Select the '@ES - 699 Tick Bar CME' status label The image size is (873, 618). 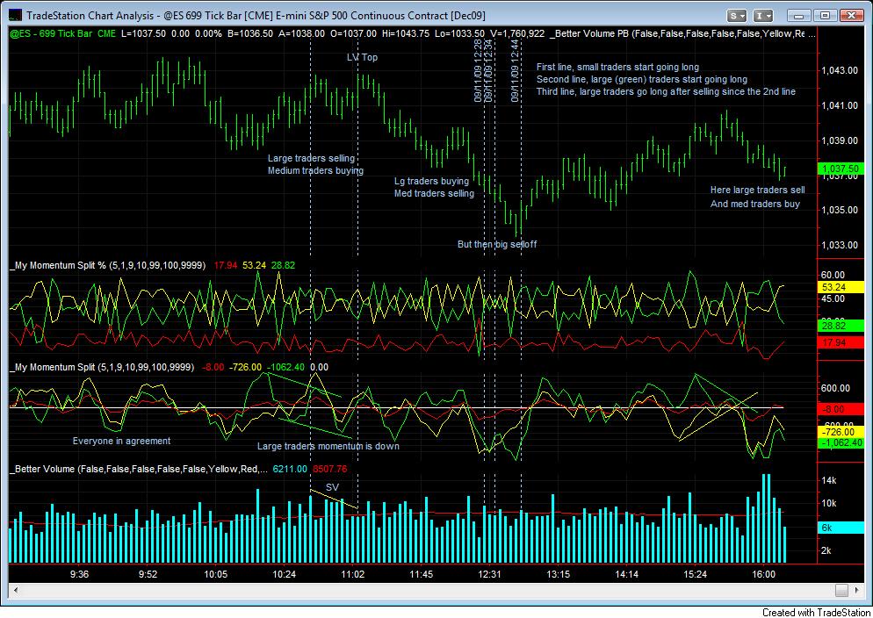pyautogui.click(x=63, y=33)
